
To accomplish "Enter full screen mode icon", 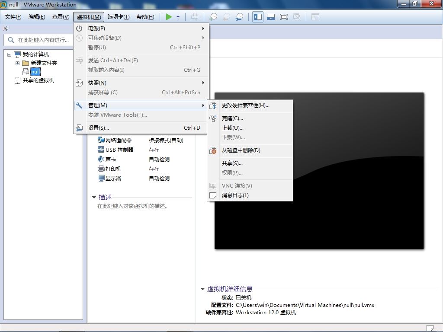I will coord(284,17).
